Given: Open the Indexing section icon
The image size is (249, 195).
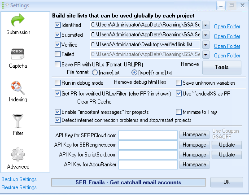Looking at the screenshot, I should pyautogui.click(x=18, y=88).
